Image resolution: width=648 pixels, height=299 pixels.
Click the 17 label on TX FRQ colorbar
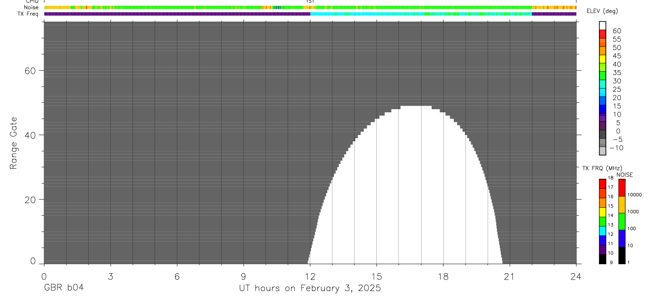[610, 187]
